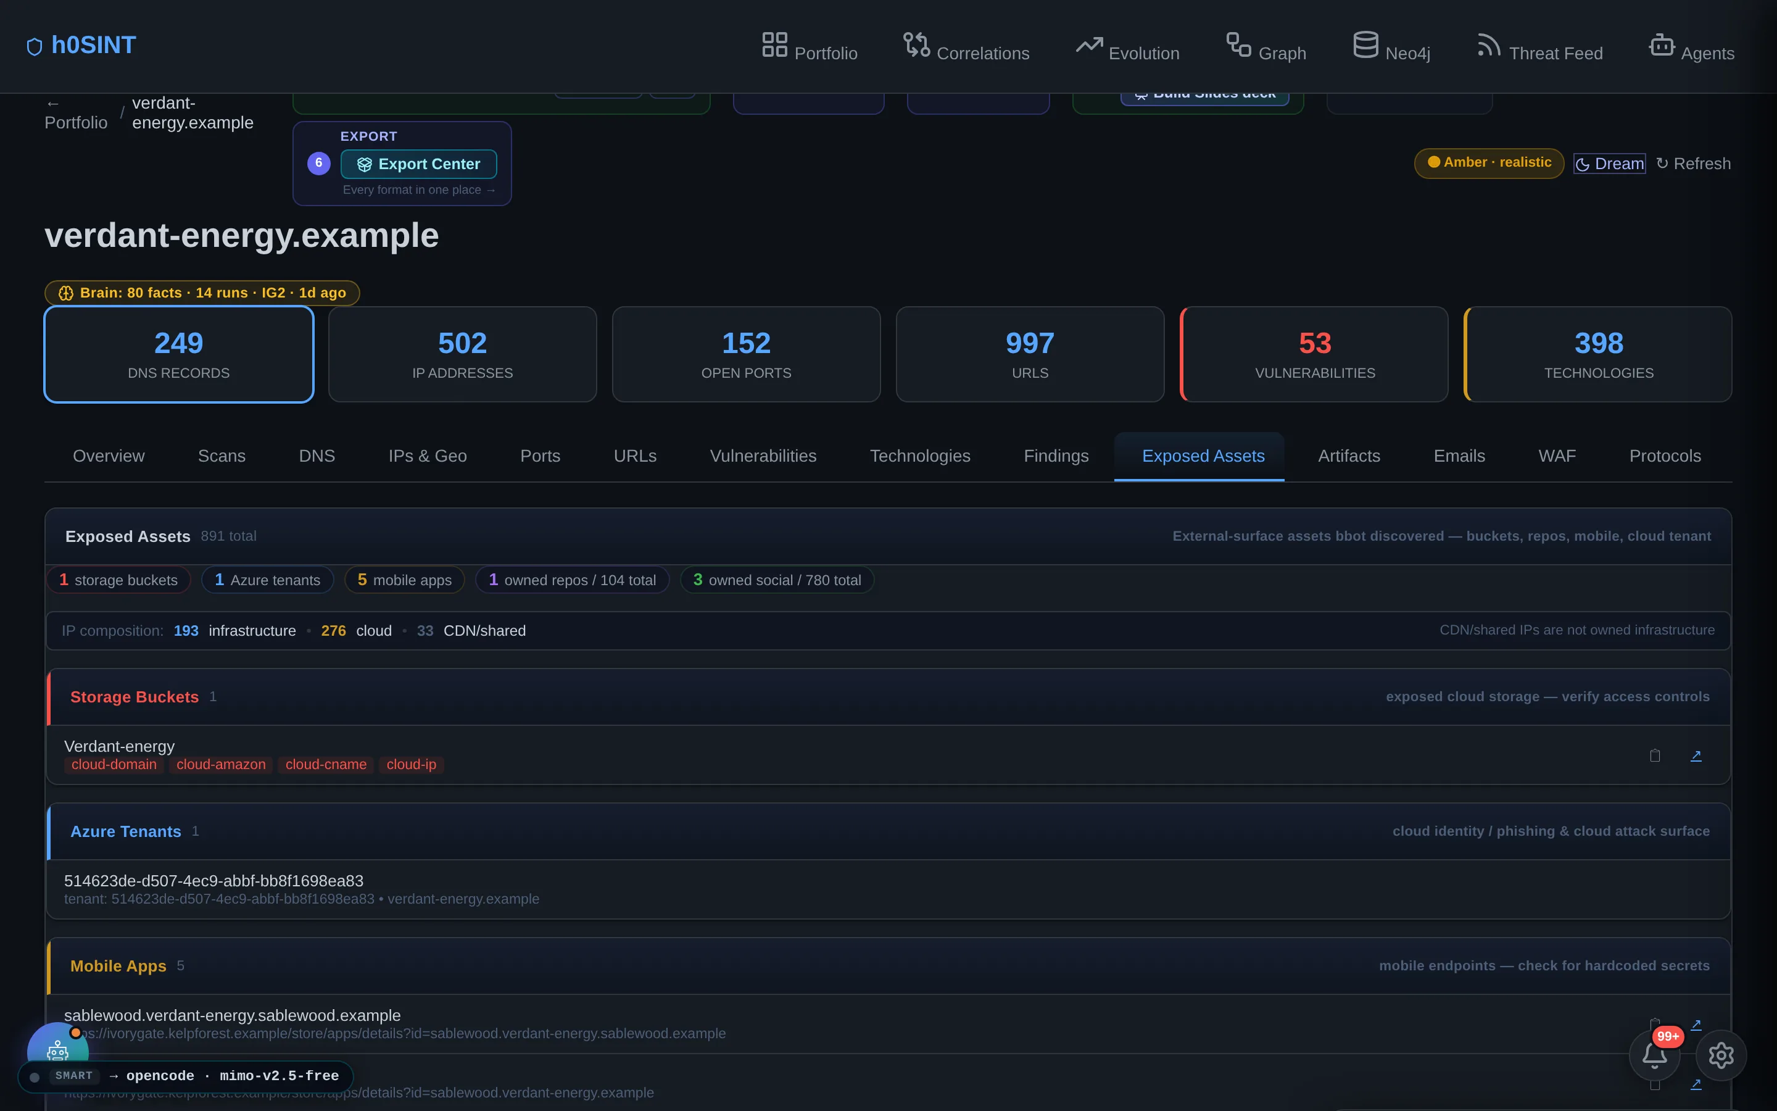Click the 1 storage buckets chip
Screen dimensions: 1777x1111
[118, 580]
